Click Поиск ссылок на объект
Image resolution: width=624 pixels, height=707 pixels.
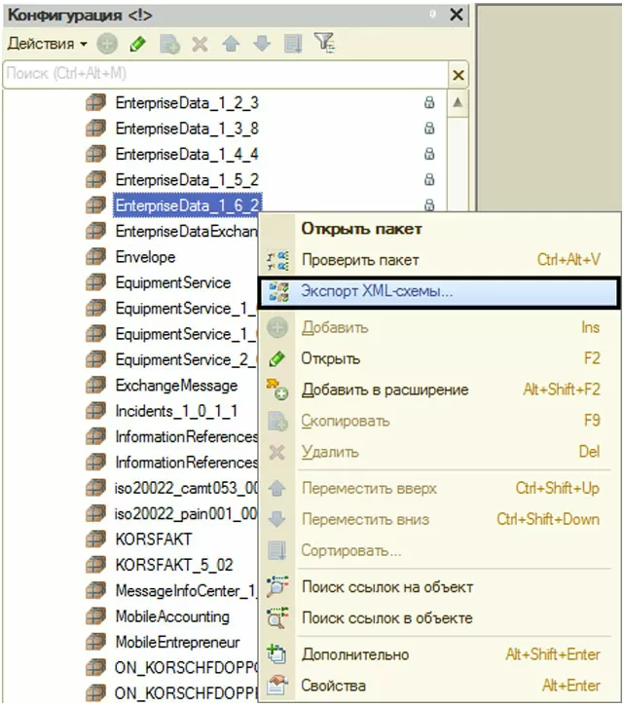[x=386, y=586]
